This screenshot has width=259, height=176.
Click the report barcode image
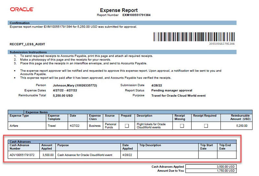tap(194, 37)
